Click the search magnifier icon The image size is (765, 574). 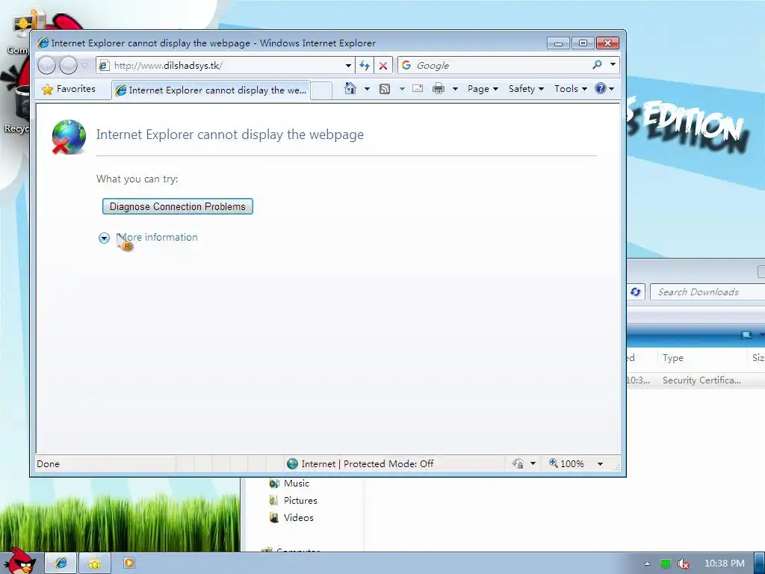click(597, 64)
